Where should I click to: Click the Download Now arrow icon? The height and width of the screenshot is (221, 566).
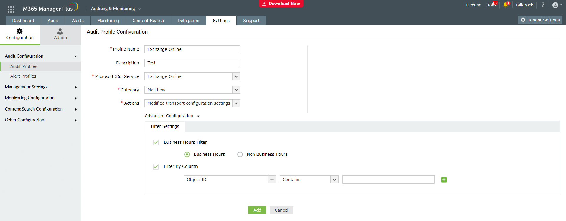click(x=264, y=4)
